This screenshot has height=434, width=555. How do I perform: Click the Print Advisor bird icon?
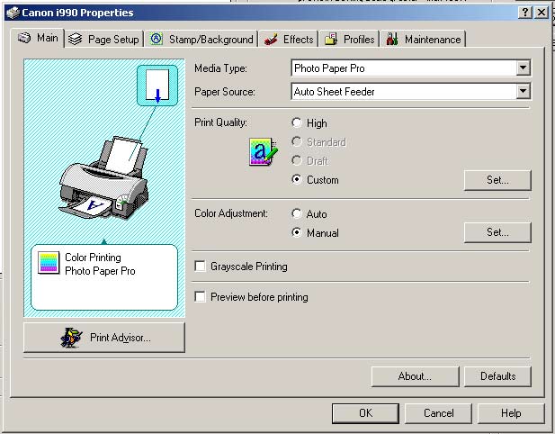[x=71, y=338]
